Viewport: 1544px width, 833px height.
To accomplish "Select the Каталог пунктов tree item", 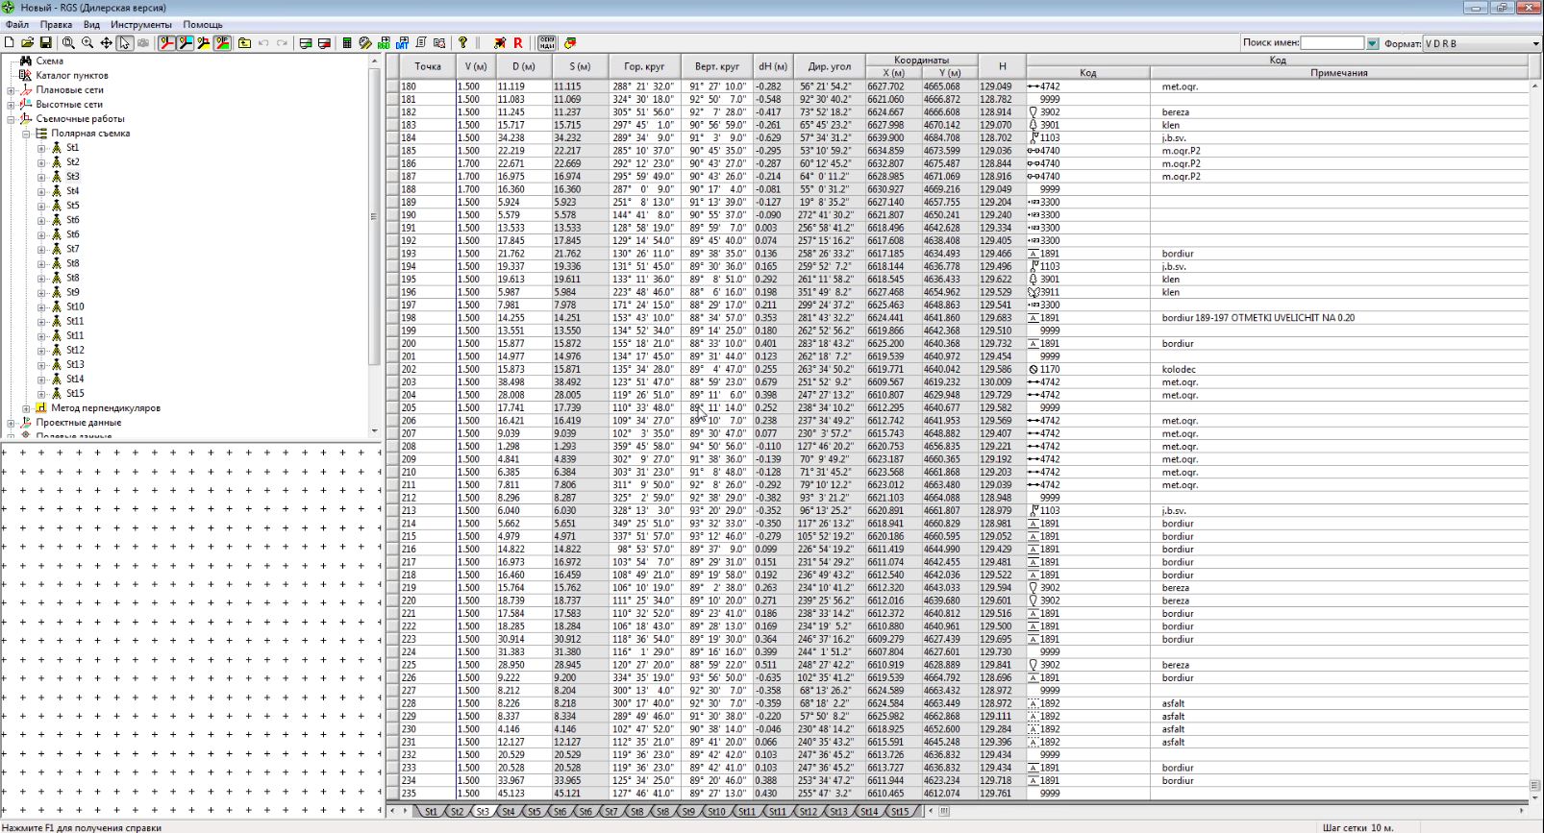I will tap(72, 75).
